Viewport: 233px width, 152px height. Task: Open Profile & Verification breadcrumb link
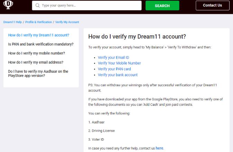coord(38,22)
